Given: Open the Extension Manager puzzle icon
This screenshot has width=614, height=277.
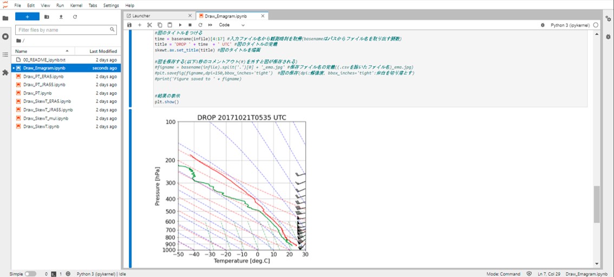Looking at the screenshot, I should pyautogui.click(x=5, y=72).
